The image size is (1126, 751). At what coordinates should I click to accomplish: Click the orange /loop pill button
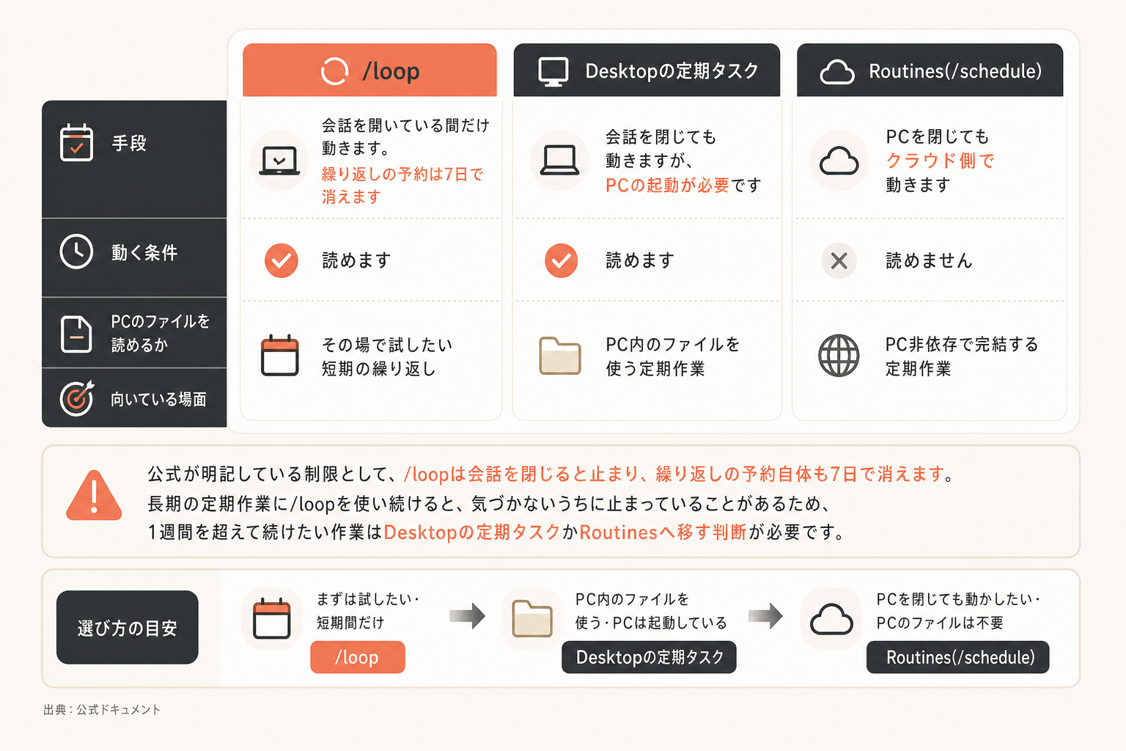(x=358, y=657)
